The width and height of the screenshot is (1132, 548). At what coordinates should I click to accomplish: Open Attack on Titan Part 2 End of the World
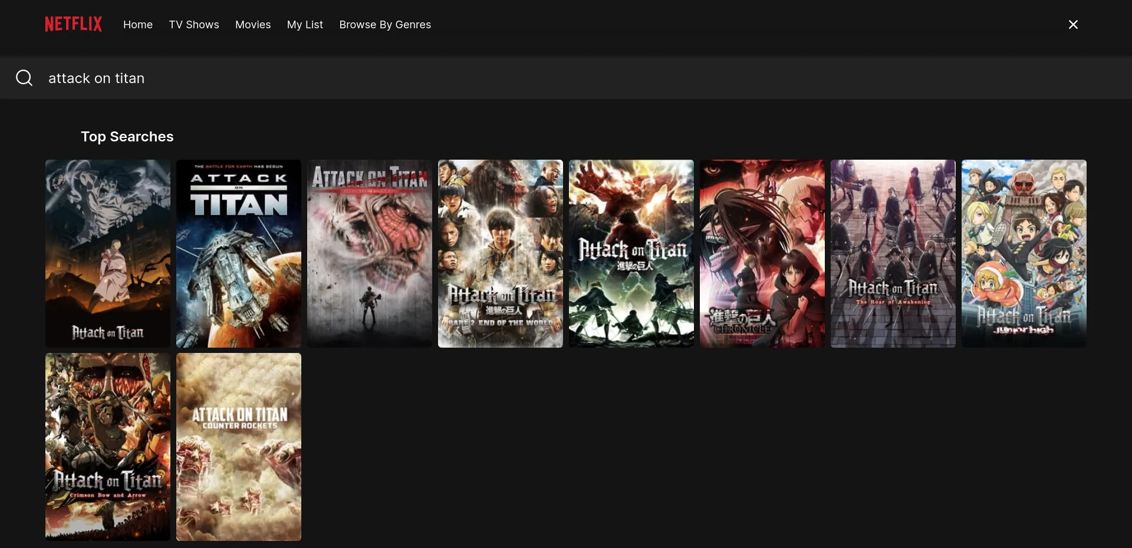[501, 253]
